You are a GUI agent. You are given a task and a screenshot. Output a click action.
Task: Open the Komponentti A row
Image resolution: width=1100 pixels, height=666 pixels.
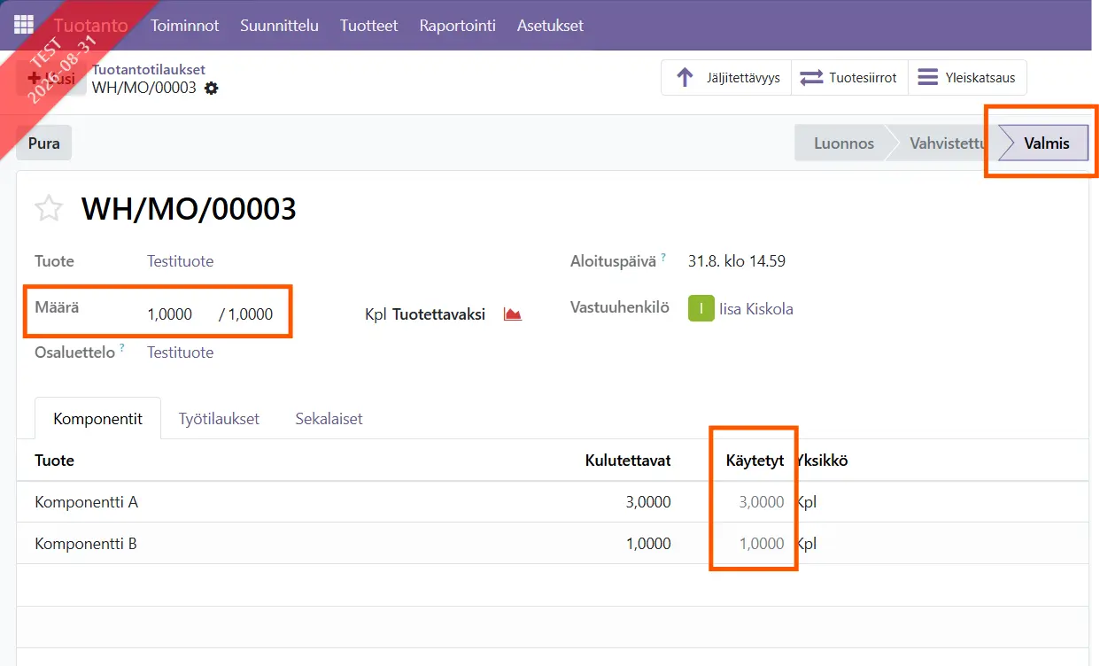coord(553,502)
